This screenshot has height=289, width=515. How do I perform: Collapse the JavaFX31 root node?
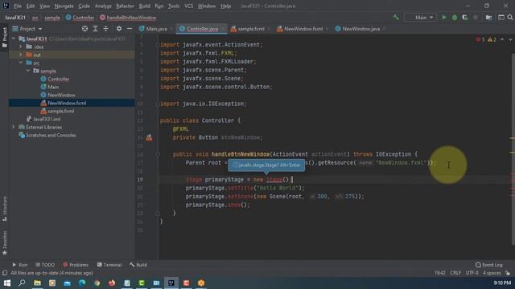tap(14, 39)
